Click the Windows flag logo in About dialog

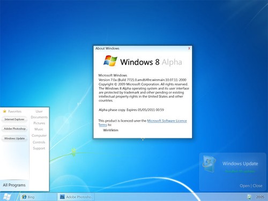pyautogui.click(x=110, y=61)
